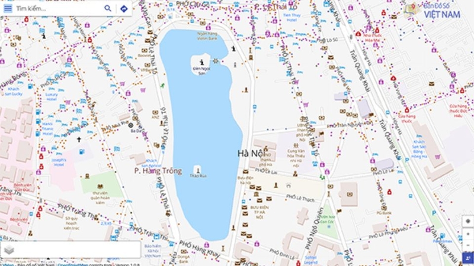
Task: Click the Phố Đinh Lễ street label
Action: (282, 254)
